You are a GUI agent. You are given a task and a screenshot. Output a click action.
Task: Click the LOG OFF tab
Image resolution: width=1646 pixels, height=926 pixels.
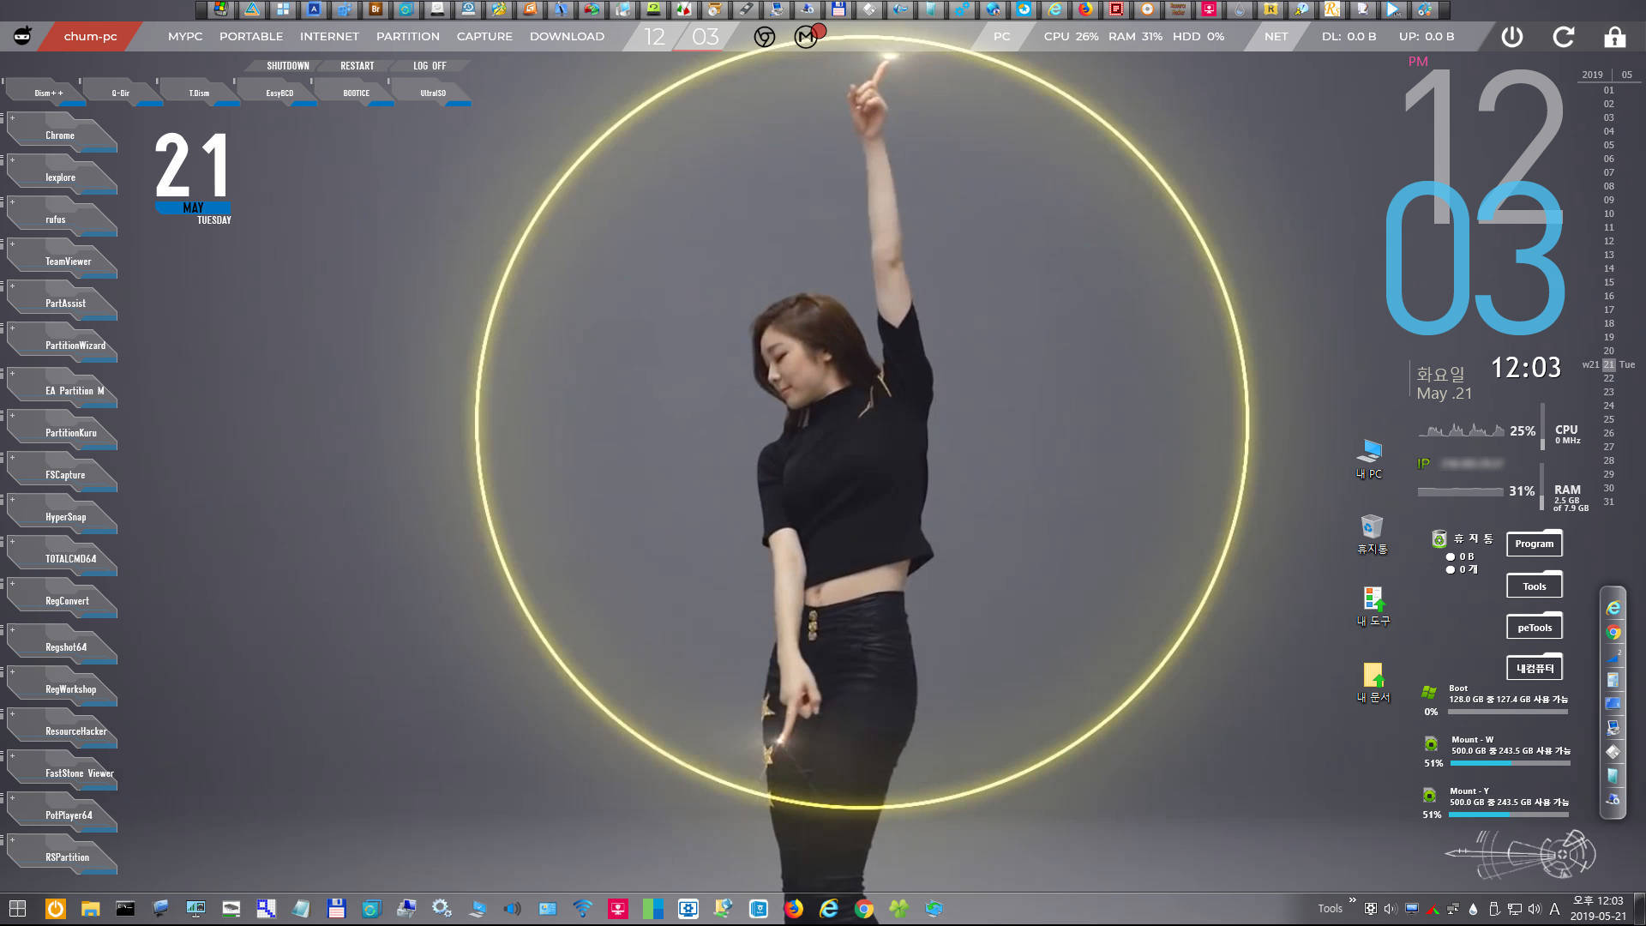coord(430,66)
